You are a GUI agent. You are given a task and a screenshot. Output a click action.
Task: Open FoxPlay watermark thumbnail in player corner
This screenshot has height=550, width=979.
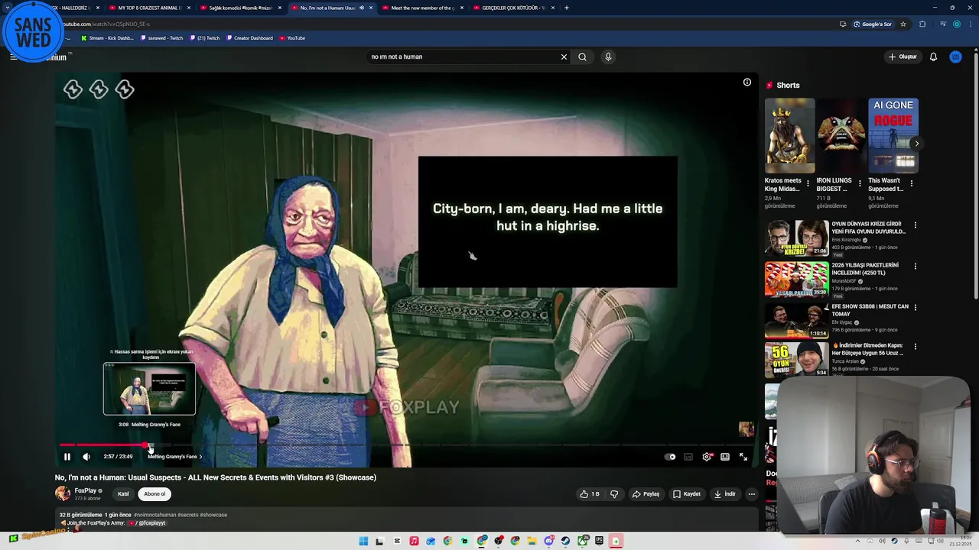[746, 429]
